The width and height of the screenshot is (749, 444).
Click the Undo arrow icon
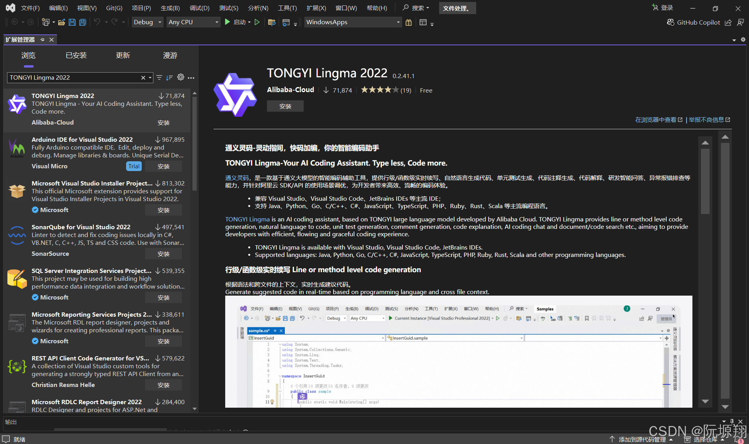(x=97, y=22)
